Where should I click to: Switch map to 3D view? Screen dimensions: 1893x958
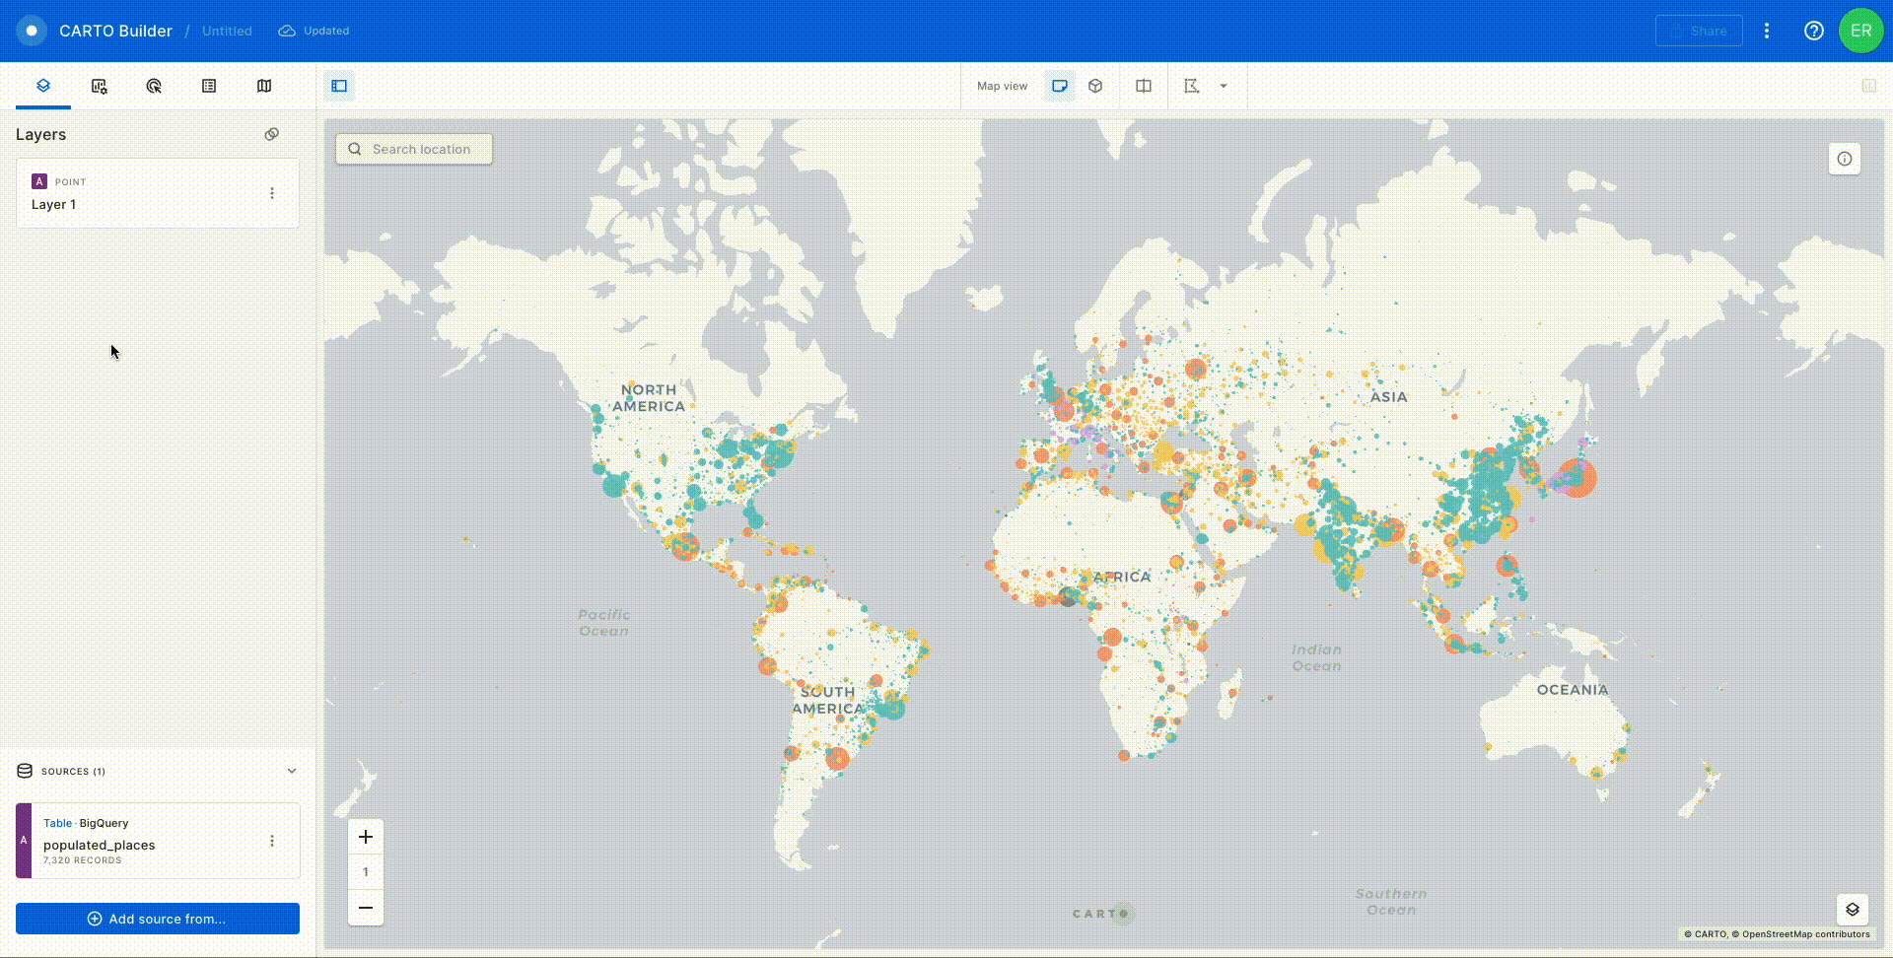click(1095, 86)
